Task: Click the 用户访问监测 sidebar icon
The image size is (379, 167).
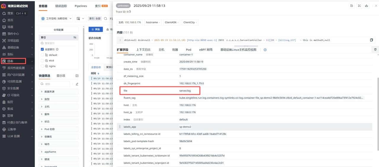Action: [4, 75]
